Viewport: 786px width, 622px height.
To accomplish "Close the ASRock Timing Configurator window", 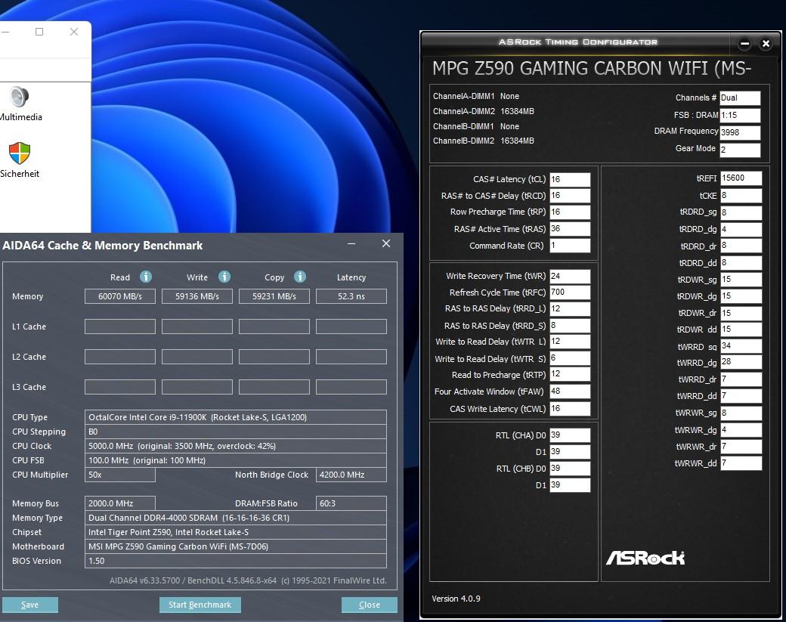I will coord(766,44).
